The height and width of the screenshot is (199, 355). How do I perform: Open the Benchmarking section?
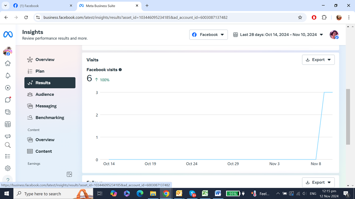[50, 117]
